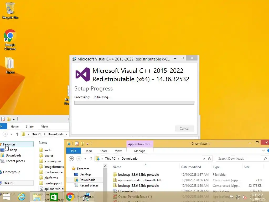Open View tab in background explorer window
This screenshot has width=269, height=202.
(44, 127)
